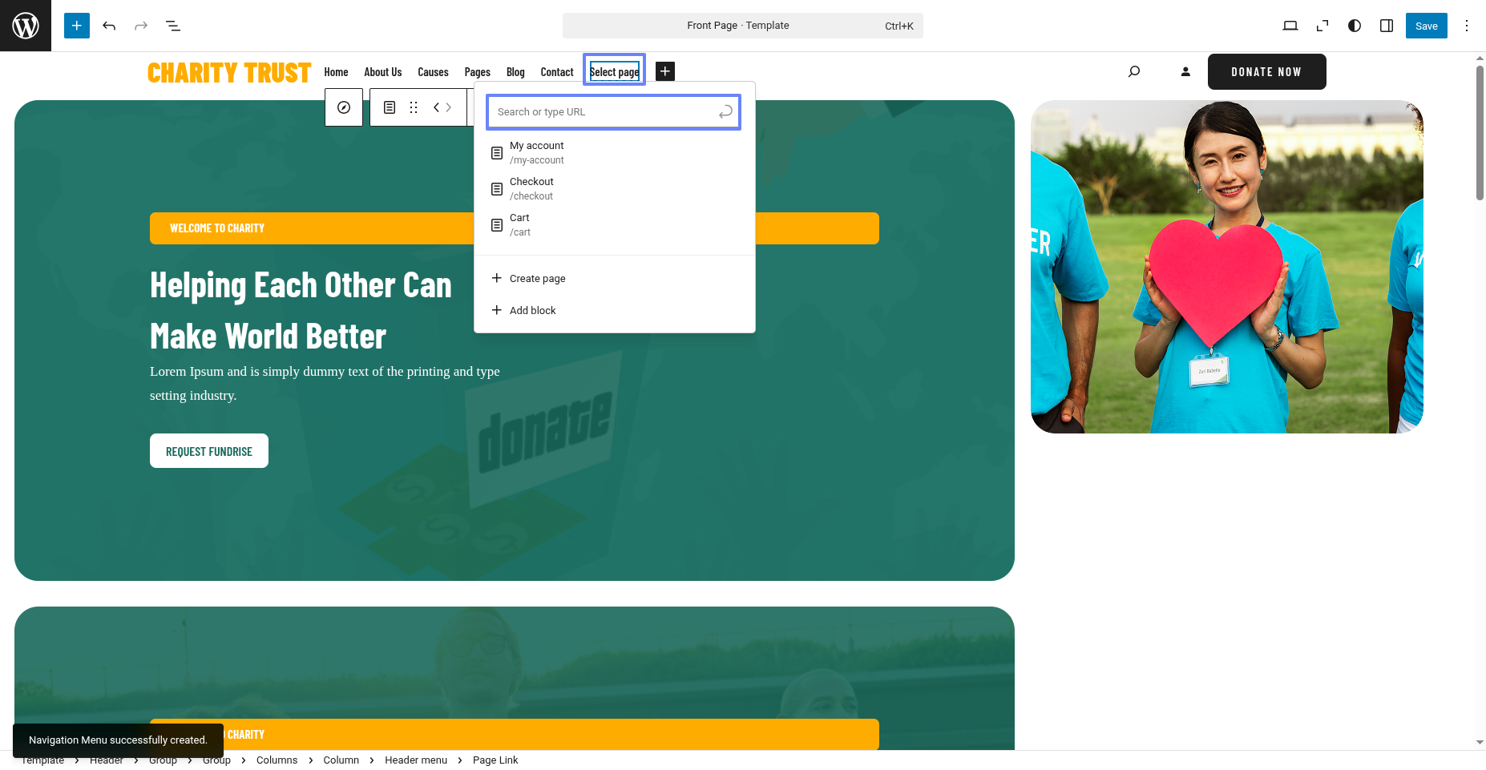The height and width of the screenshot is (770, 1486).
Task: Select the Header menu navigation parent icon
Action: click(344, 107)
